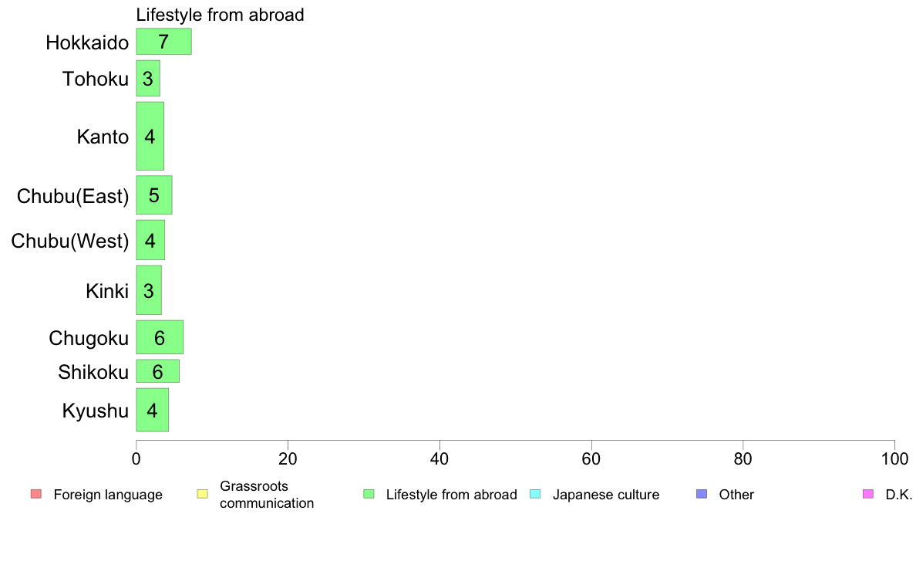Click the Kinki bar showing 3
916x568 pixels.
tap(149, 290)
